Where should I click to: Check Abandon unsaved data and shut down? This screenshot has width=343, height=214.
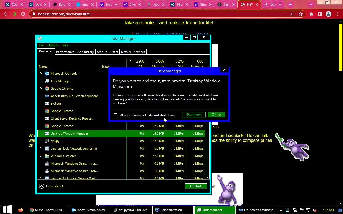click(x=115, y=115)
